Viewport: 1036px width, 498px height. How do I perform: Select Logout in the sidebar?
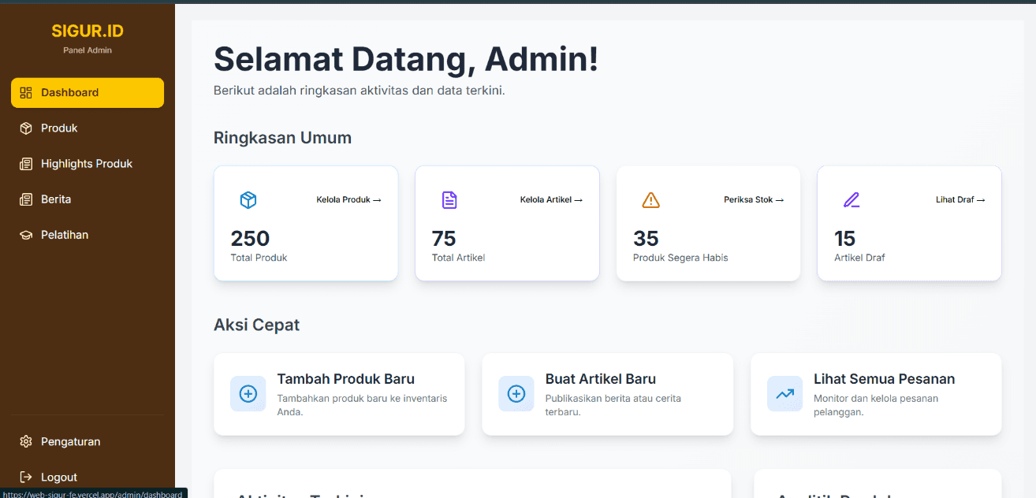pos(88,477)
